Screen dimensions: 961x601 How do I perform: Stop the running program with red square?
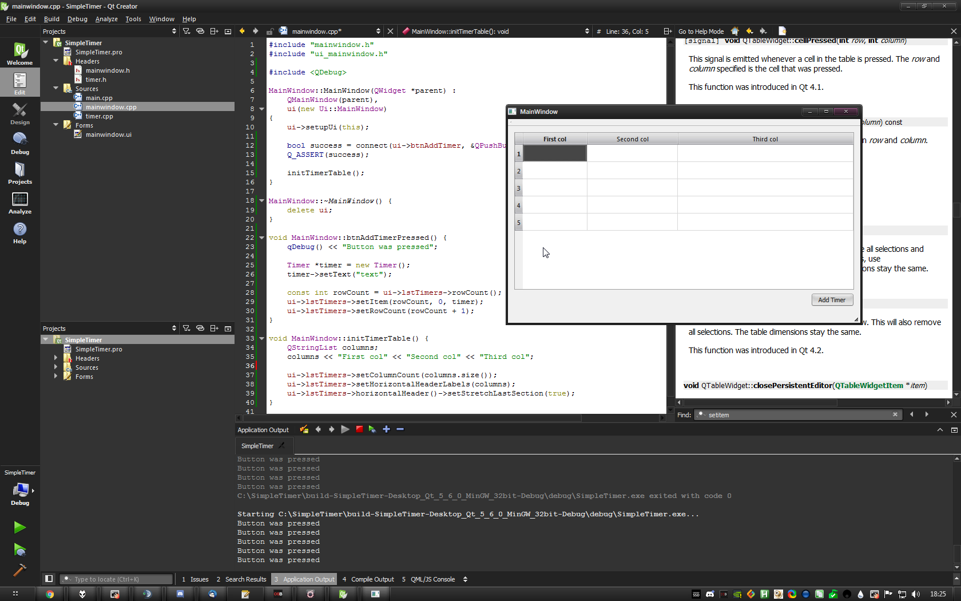point(359,429)
